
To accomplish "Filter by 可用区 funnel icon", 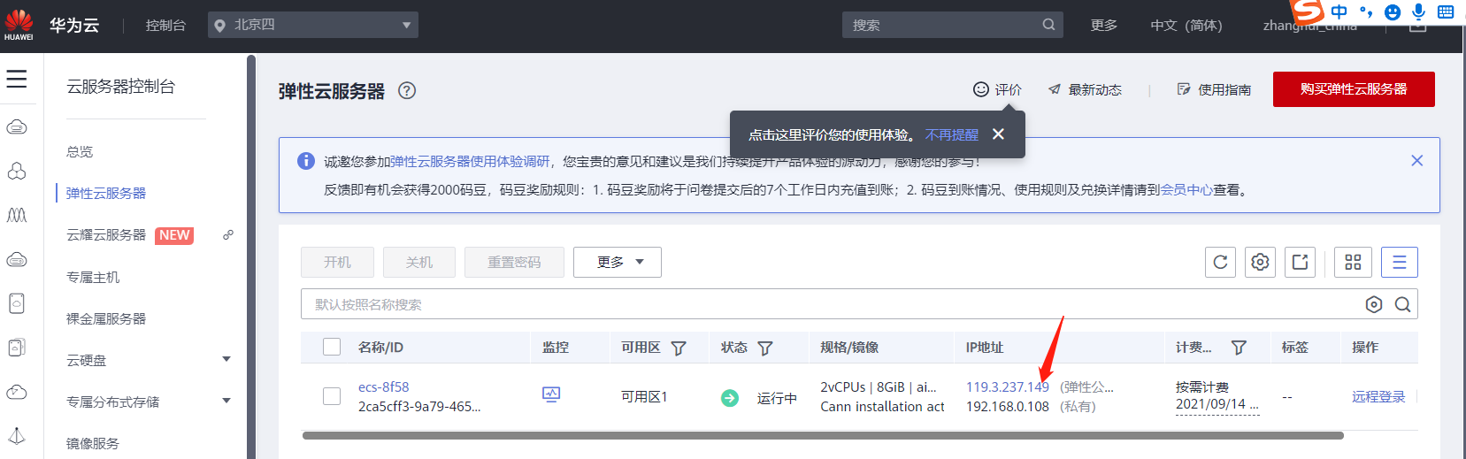I will 679,348.
